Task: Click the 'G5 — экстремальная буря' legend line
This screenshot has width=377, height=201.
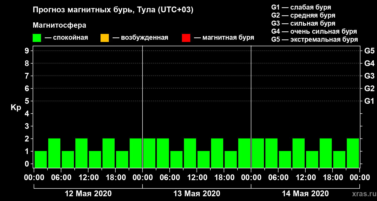Action: pyautogui.click(x=314, y=40)
